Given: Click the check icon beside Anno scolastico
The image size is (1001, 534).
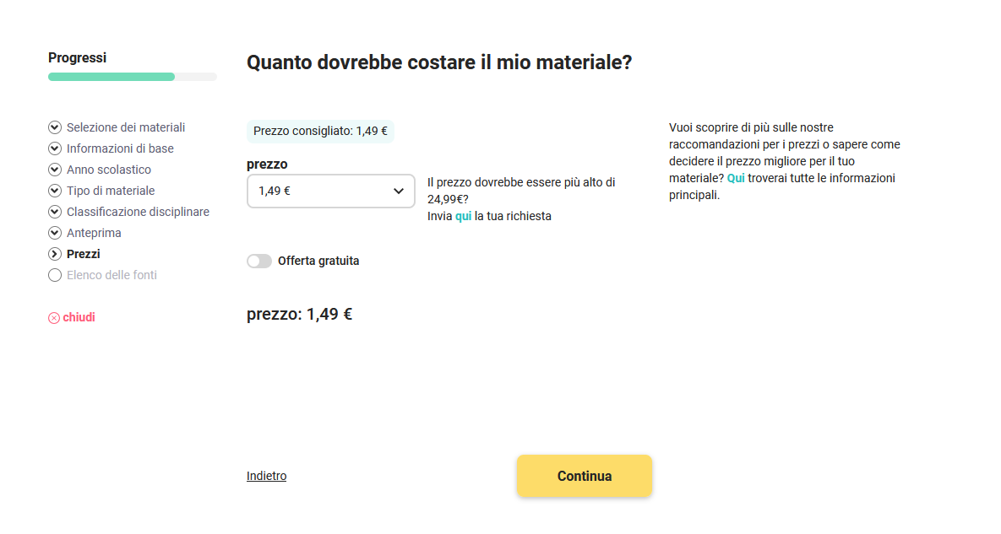Looking at the screenshot, I should (55, 170).
